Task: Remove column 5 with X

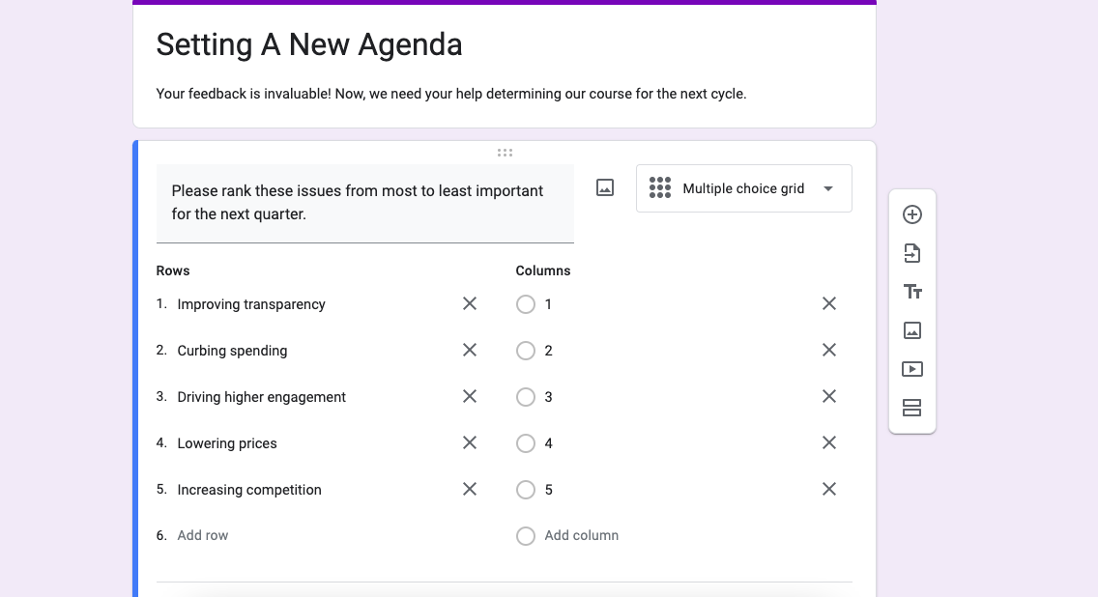Action: tap(828, 489)
